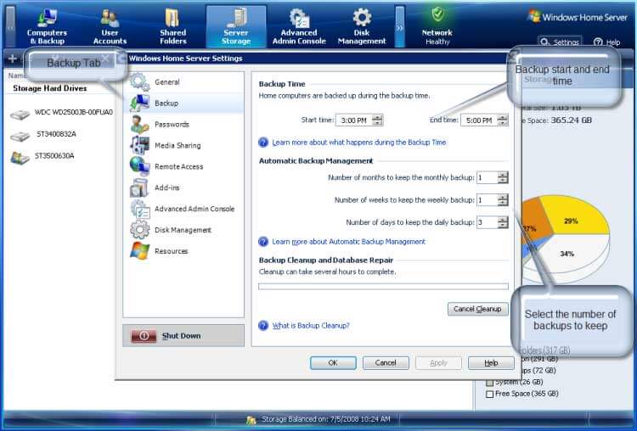
Task: Click the Storage Balanced status bar icon
Action: (x=251, y=419)
